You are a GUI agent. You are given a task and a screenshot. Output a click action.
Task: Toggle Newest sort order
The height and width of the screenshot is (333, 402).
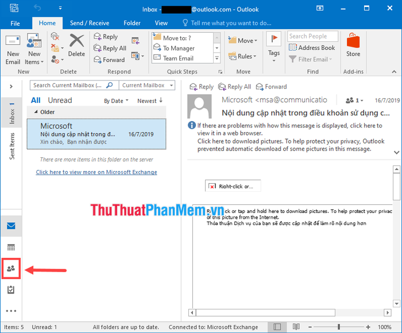coord(149,101)
